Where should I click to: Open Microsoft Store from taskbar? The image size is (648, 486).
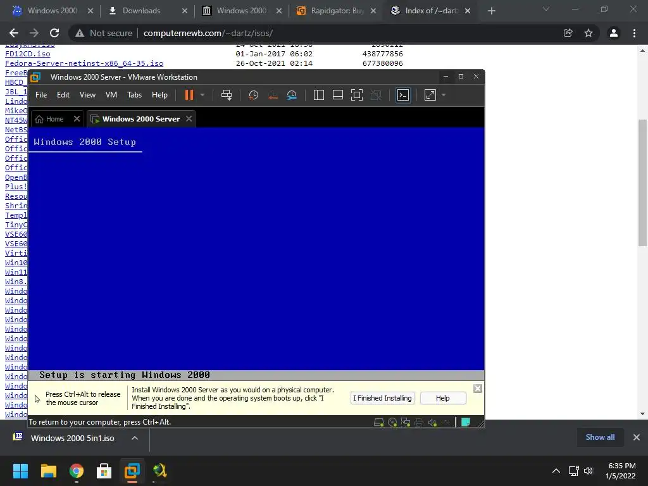pyautogui.click(x=104, y=471)
